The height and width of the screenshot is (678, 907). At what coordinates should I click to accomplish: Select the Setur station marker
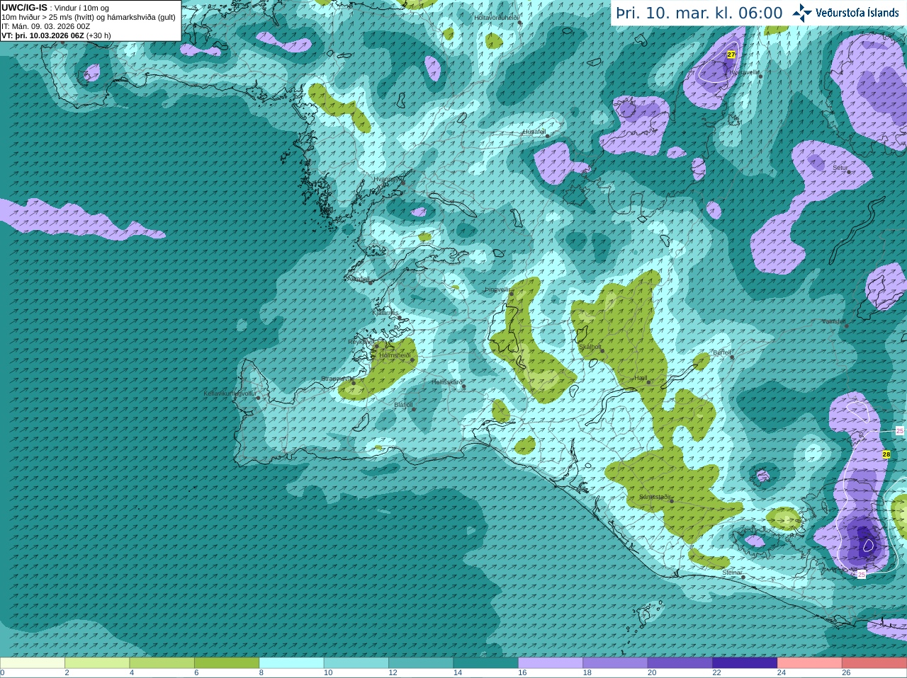click(x=849, y=172)
